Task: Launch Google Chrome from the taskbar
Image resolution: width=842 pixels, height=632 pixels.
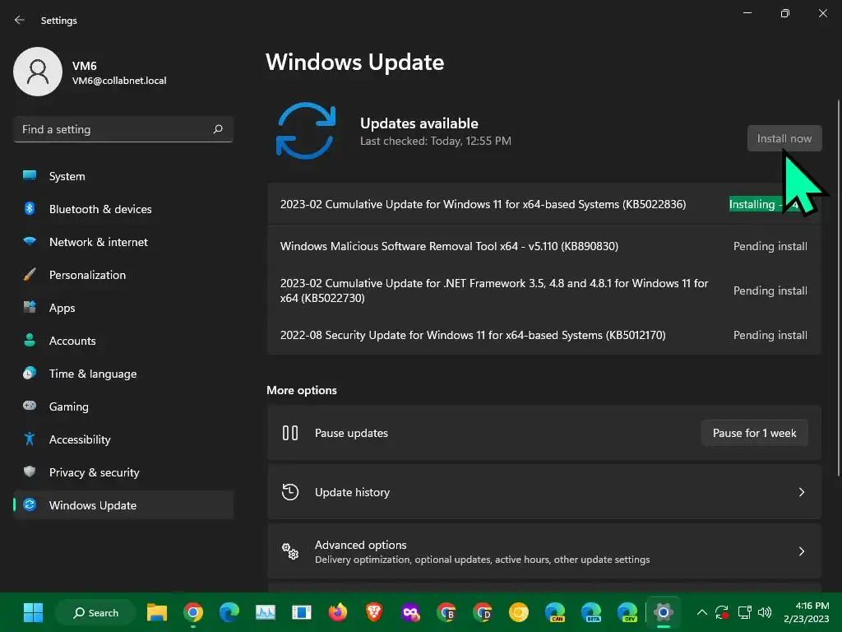Action: point(192,612)
